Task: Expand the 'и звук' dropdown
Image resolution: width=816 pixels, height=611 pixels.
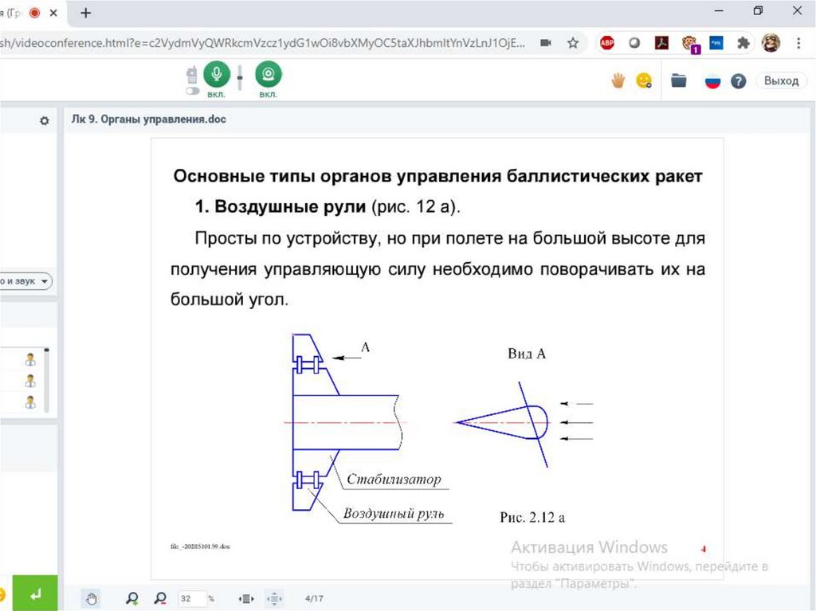Action: (x=25, y=281)
